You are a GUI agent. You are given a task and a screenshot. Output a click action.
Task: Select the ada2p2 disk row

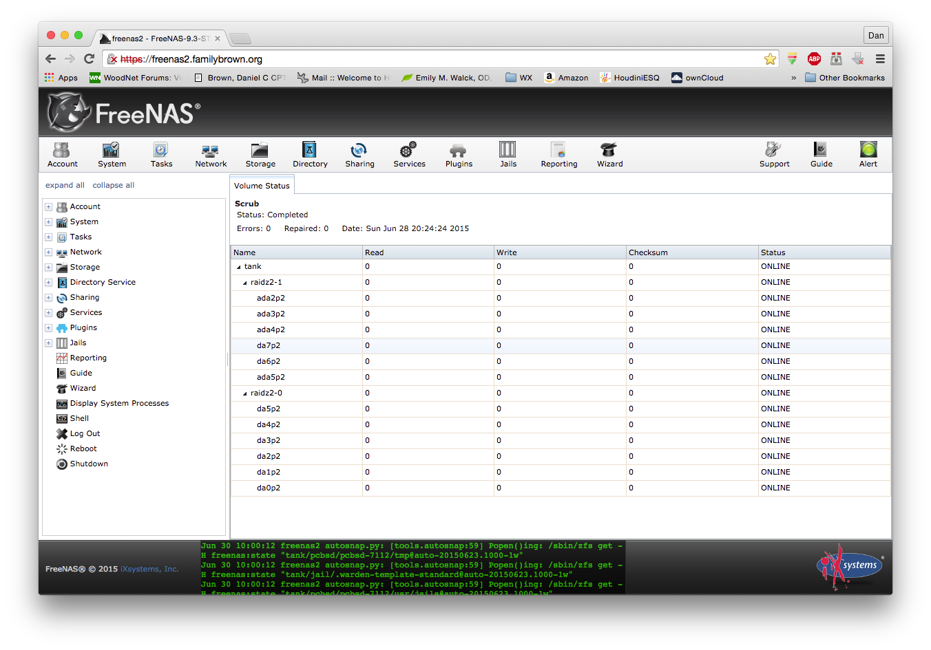coord(561,298)
